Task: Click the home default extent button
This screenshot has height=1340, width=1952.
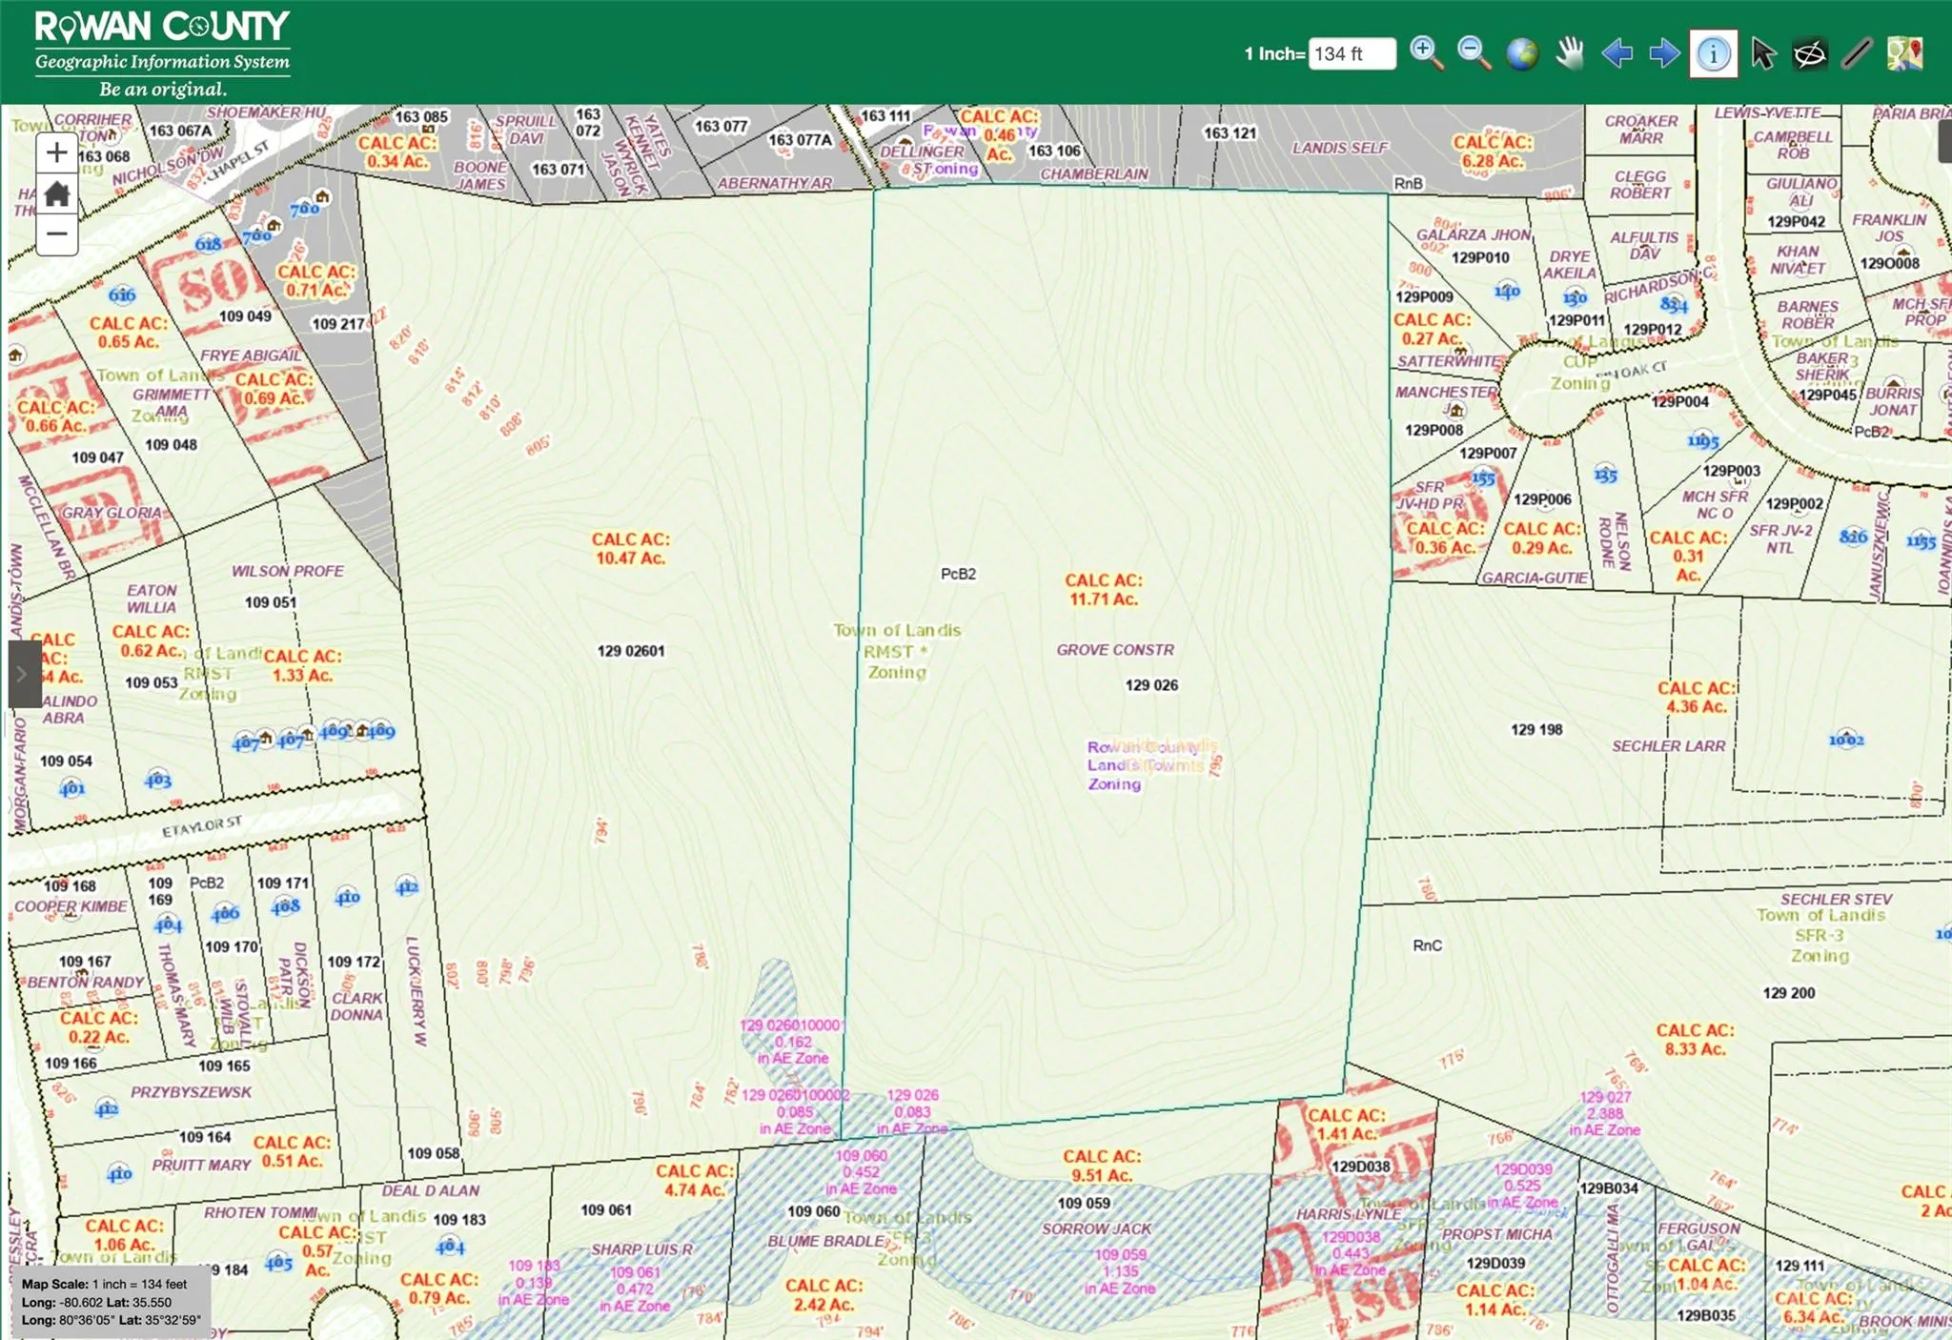Action: coord(57,194)
